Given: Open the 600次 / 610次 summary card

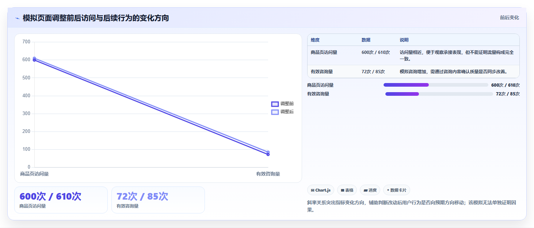Looking at the screenshot, I should [61, 200].
